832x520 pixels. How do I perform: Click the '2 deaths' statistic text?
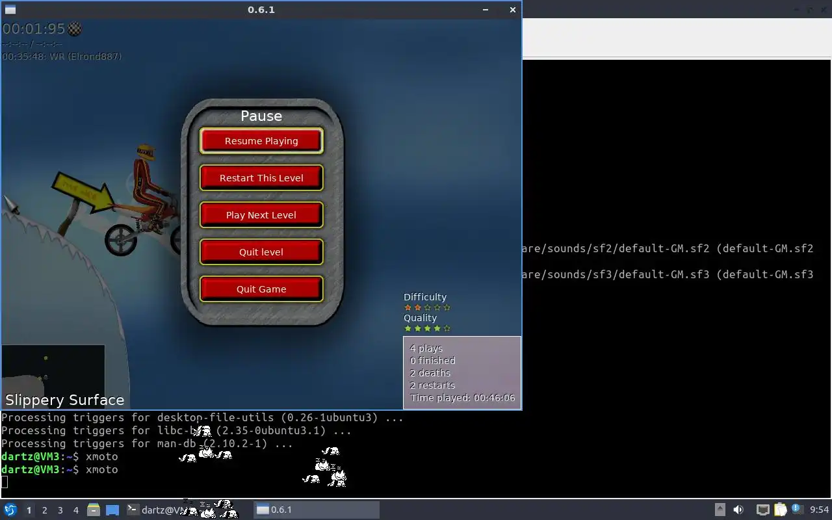[x=430, y=373]
